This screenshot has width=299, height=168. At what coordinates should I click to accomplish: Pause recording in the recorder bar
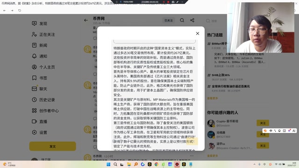pos(164,2)
